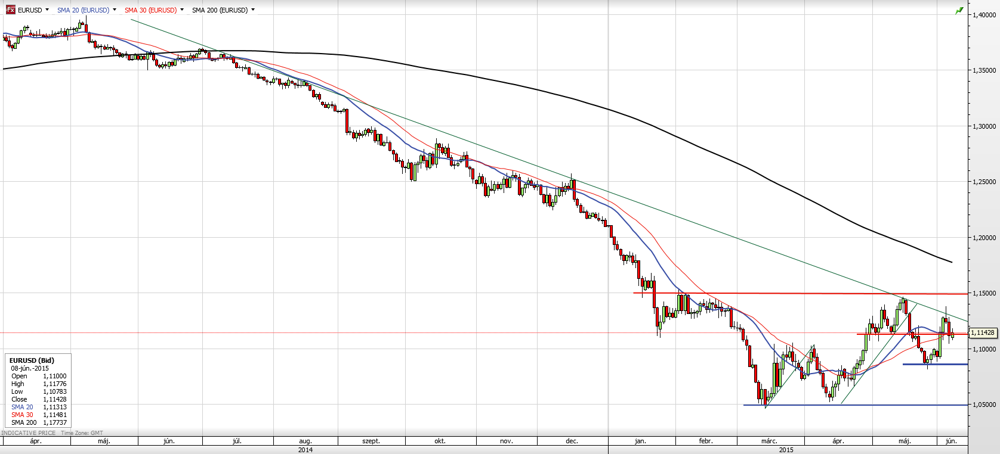Click the green chart icon top right

(959, 11)
